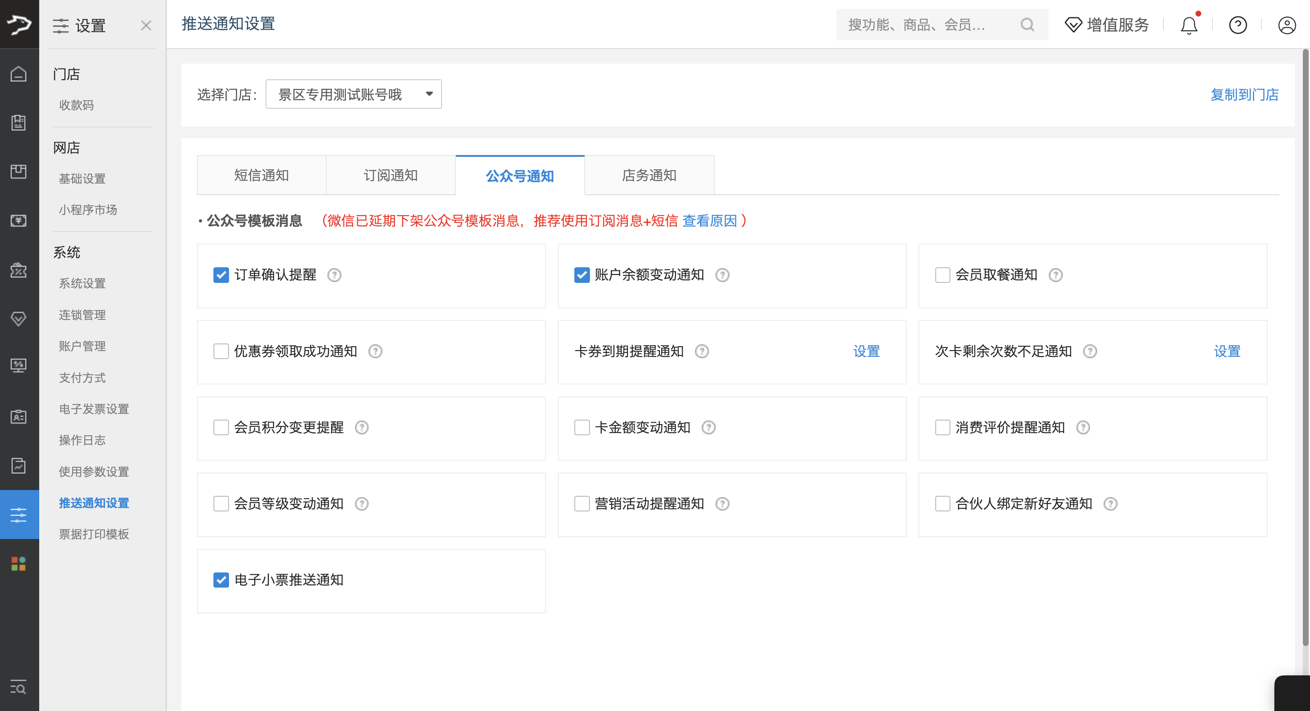Click 复制到门店 link
The width and height of the screenshot is (1310, 711).
coord(1244,94)
